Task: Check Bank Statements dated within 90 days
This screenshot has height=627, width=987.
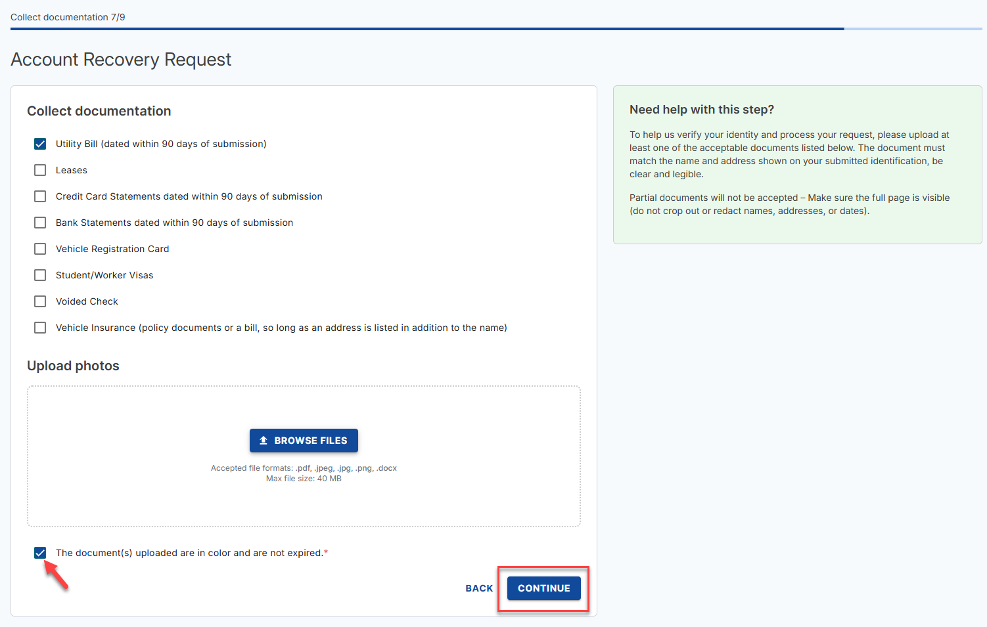Action: (x=40, y=222)
